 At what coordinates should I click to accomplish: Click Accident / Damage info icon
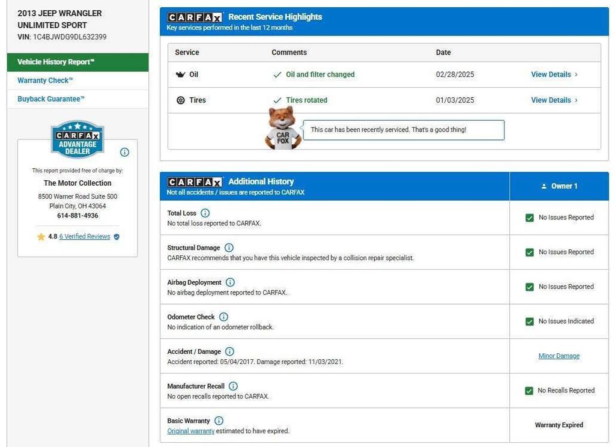pyautogui.click(x=229, y=351)
